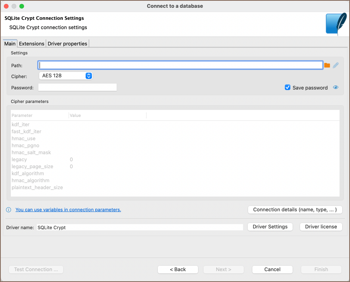350x282 pixels.
Task: Select the Main tab
Action: pyautogui.click(x=10, y=44)
